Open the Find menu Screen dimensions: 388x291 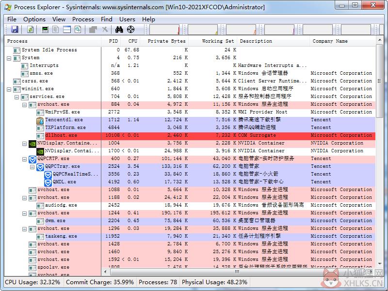pos(106,19)
